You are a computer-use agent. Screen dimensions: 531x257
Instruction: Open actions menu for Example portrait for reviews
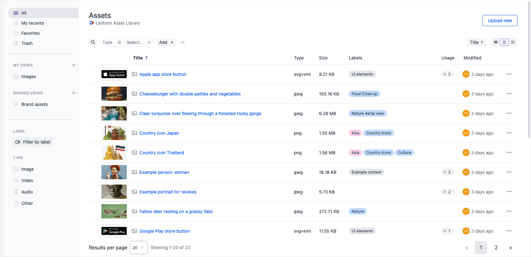pyautogui.click(x=509, y=192)
